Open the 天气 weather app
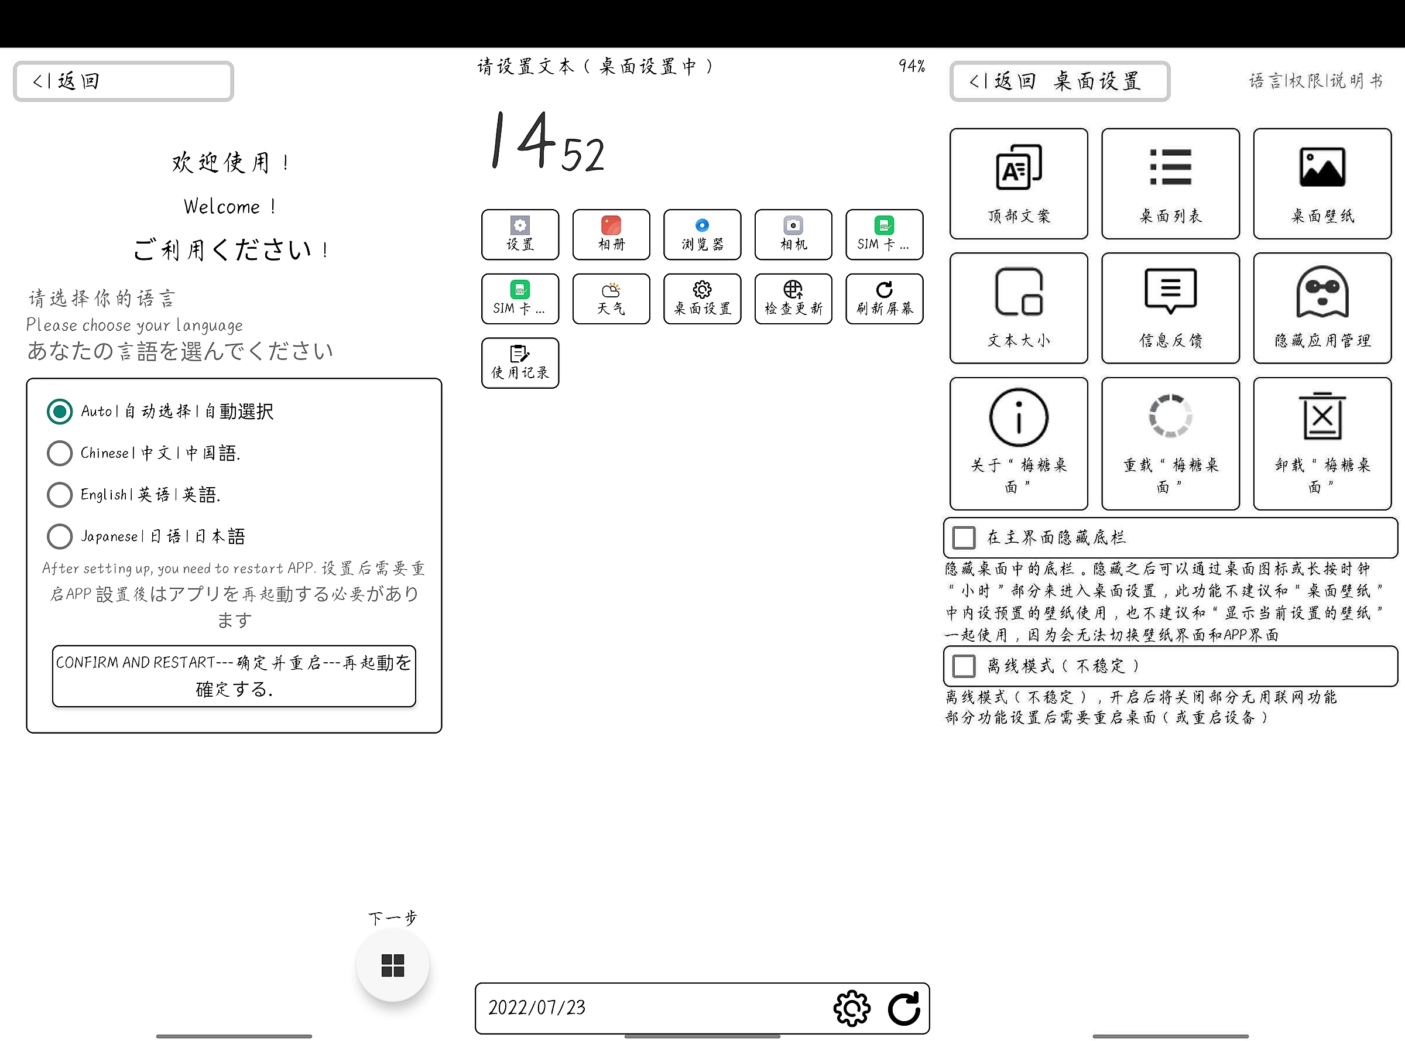This screenshot has width=1405, height=1041. tap(611, 299)
